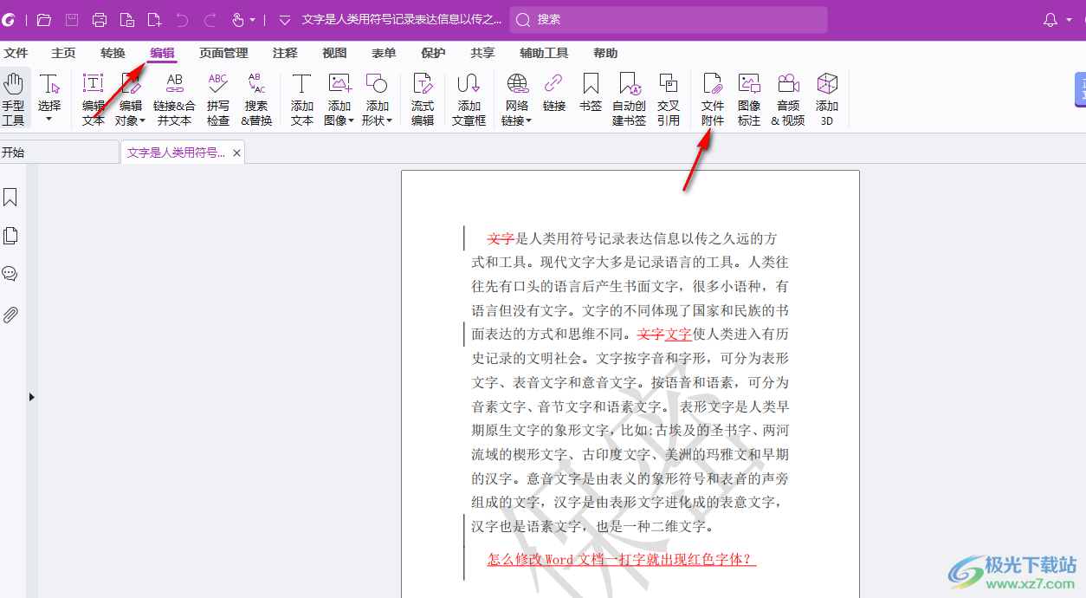Image resolution: width=1086 pixels, height=598 pixels.
Task: Focus the 搜索 search box
Action: (x=669, y=20)
